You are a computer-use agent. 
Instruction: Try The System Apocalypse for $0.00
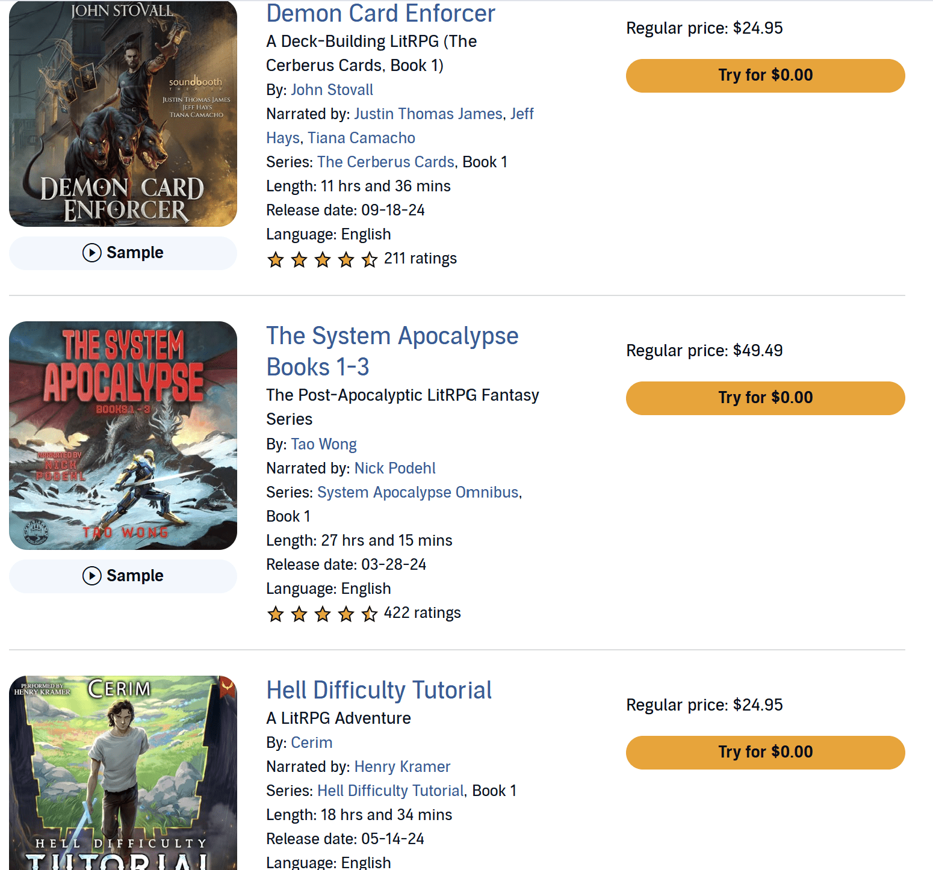pyautogui.click(x=765, y=398)
